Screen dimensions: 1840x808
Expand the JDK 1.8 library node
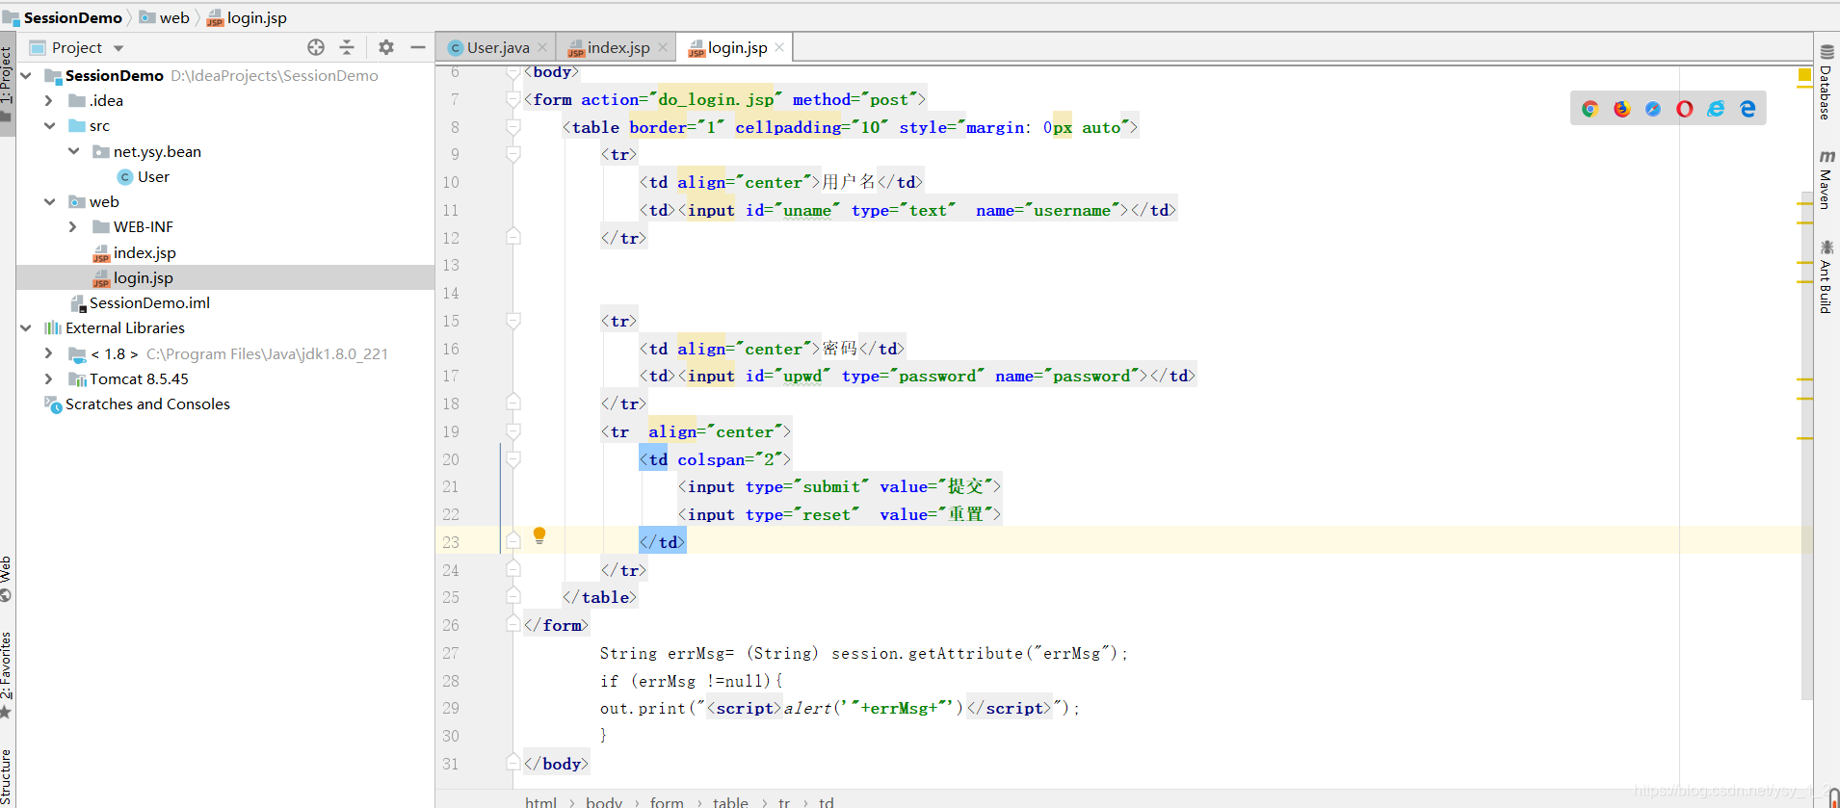(49, 353)
